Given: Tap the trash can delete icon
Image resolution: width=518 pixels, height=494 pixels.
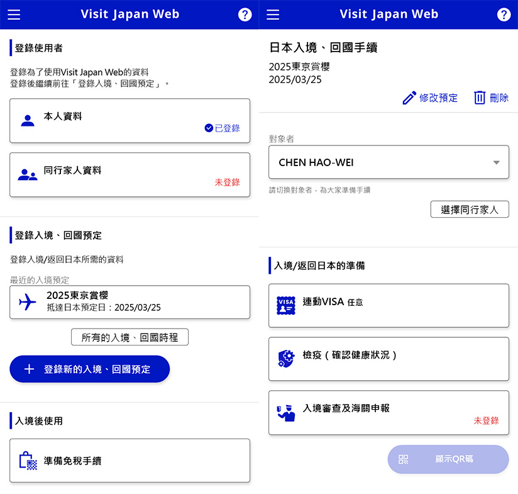Looking at the screenshot, I should 480,98.
